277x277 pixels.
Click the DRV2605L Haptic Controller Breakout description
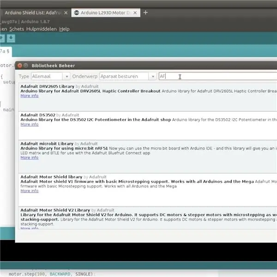coord(90,91)
